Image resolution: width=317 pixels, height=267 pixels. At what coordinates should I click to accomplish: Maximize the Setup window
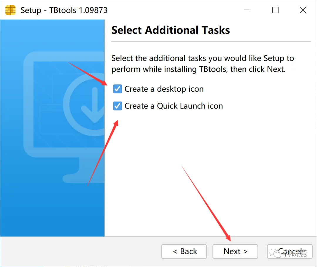275,10
